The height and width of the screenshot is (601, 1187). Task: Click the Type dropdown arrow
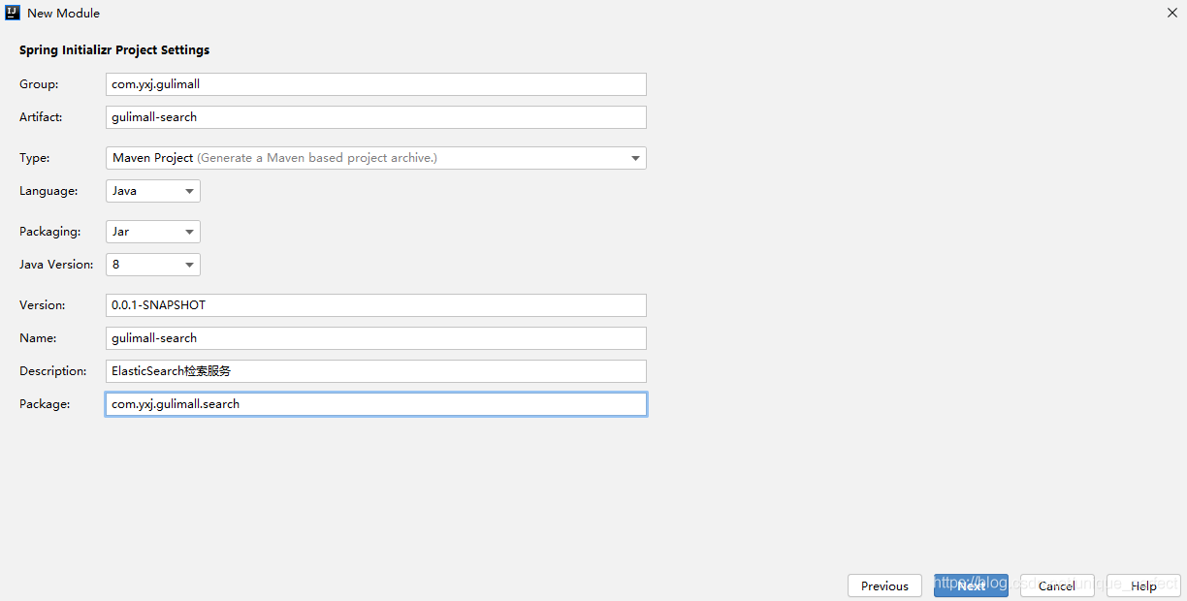click(635, 158)
